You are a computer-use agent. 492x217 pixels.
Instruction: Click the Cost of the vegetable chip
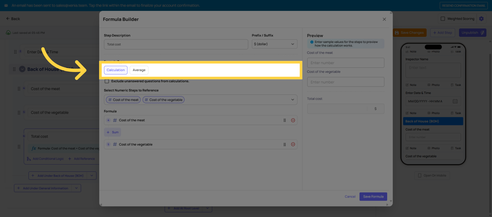[163, 100]
